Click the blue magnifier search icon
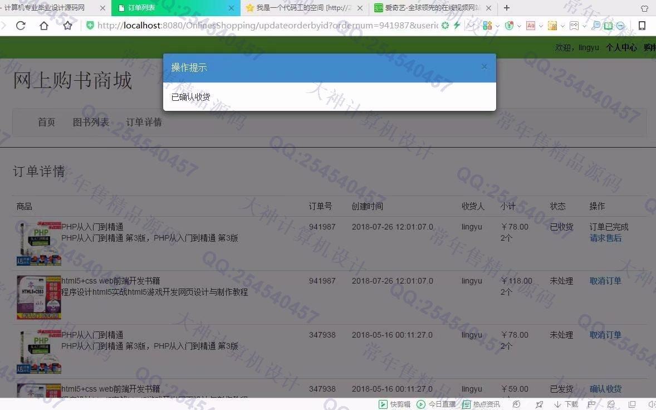This screenshot has height=410, width=656. 596,26
